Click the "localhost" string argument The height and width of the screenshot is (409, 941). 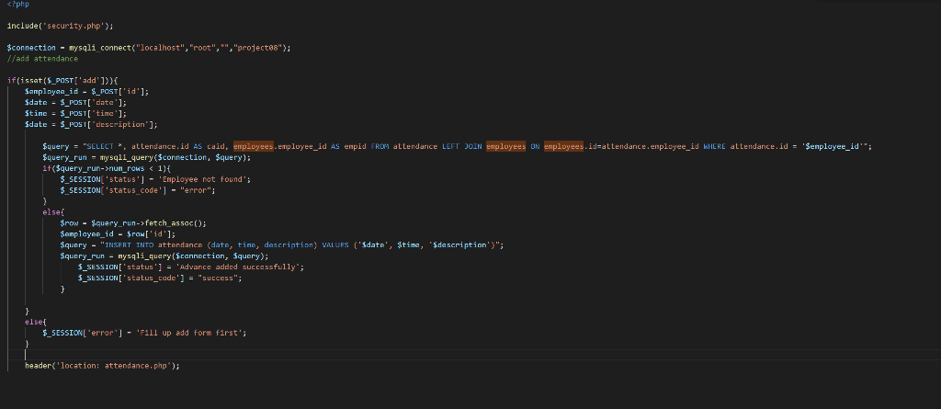159,48
